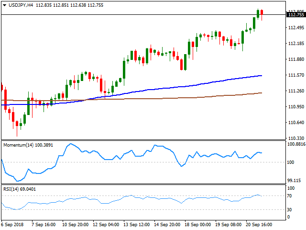This screenshot has width=306, height=230.
Task: Click the 111.880 price scale label
Action: click(x=296, y=59)
